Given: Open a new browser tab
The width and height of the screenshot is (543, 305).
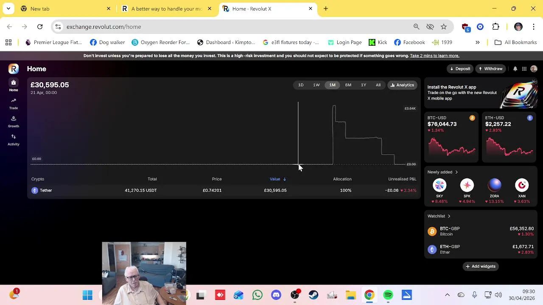Looking at the screenshot, I should [x=326, y=8].
